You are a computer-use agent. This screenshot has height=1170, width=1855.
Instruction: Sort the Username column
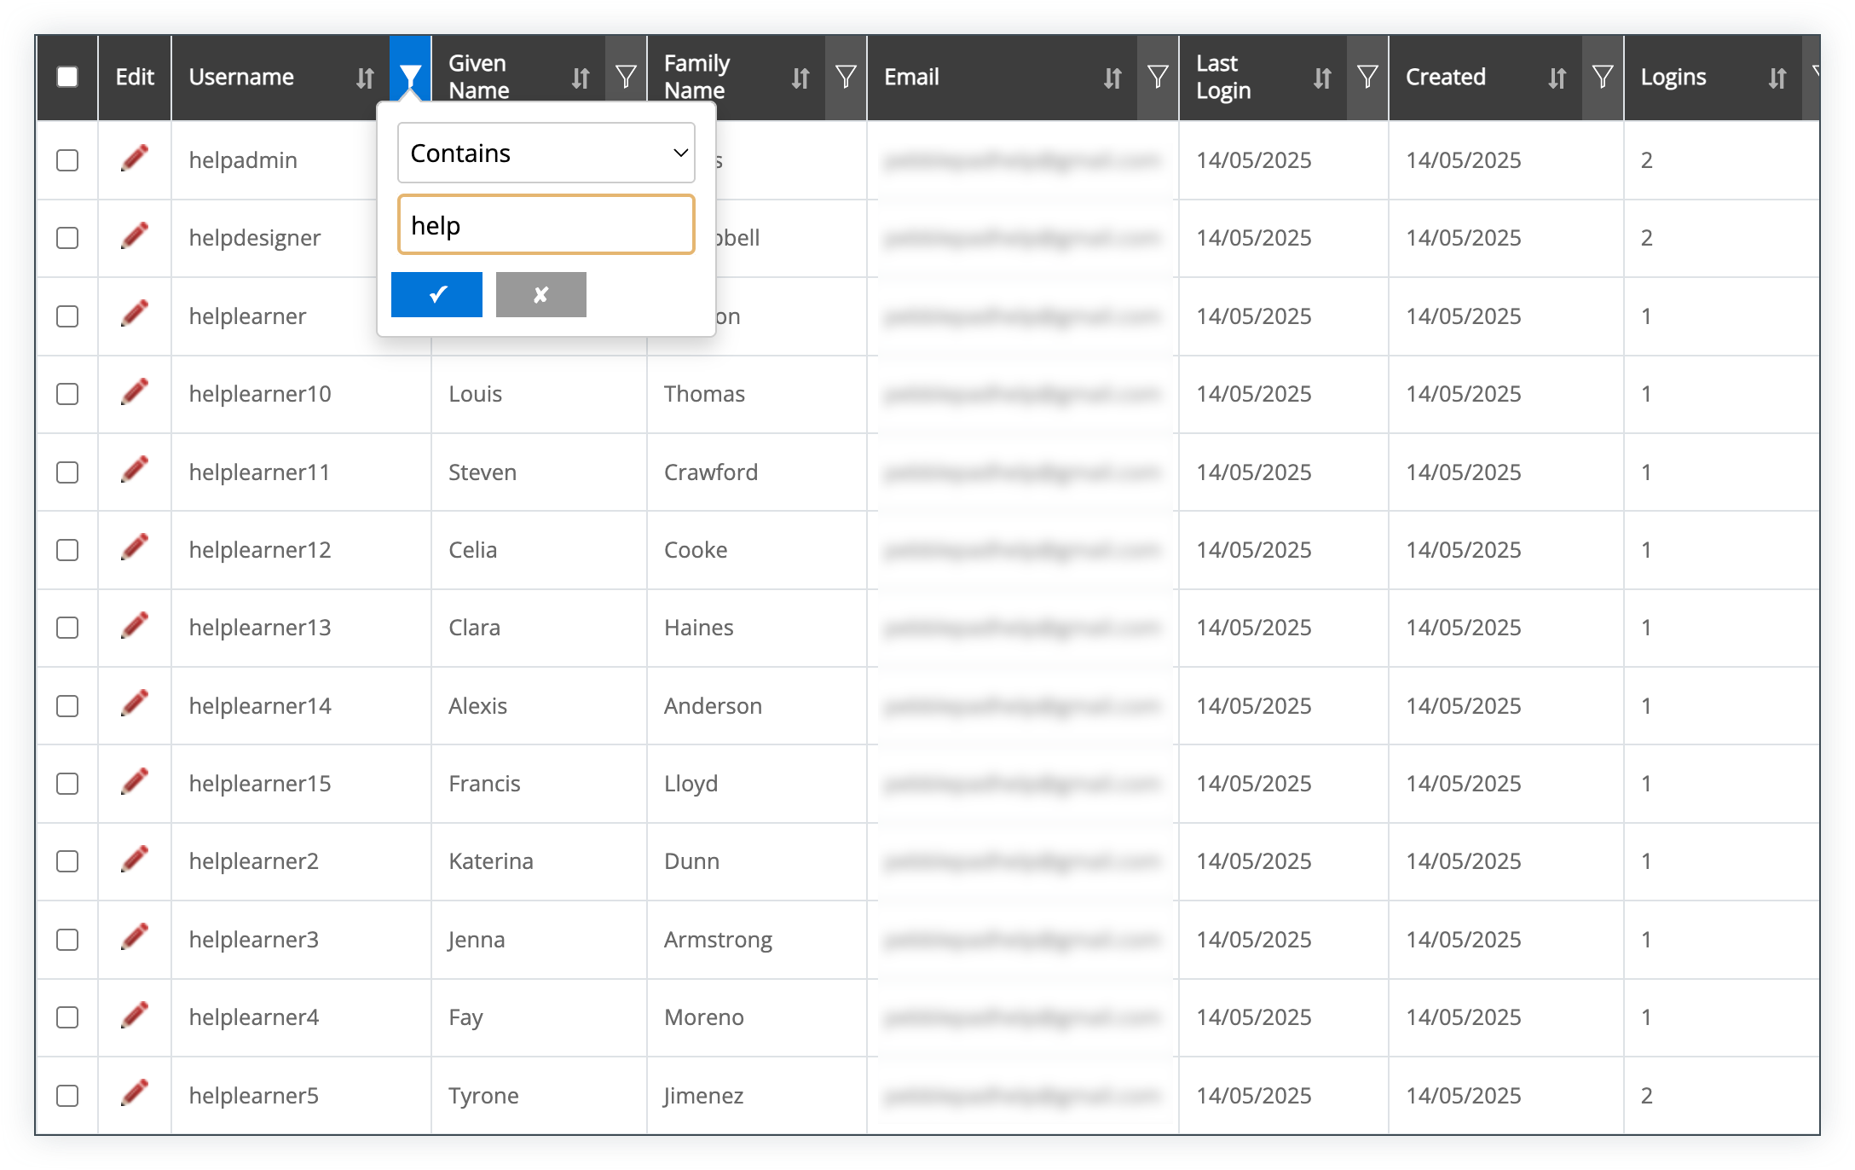click(365, 78)
